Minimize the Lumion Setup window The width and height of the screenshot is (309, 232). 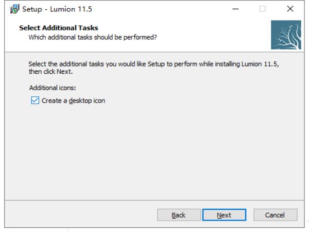pos(235,9)
